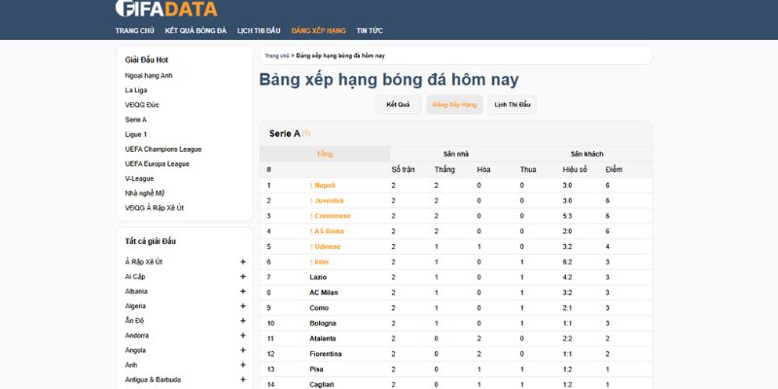Click Cremonese goal difference 5:3
This screenshot has width=778, height=389.
coord(568,216)
